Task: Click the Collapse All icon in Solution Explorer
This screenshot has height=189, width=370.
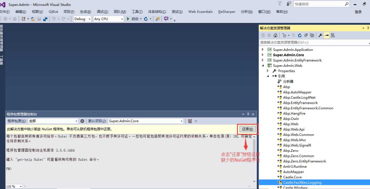Action: point(306,35)
